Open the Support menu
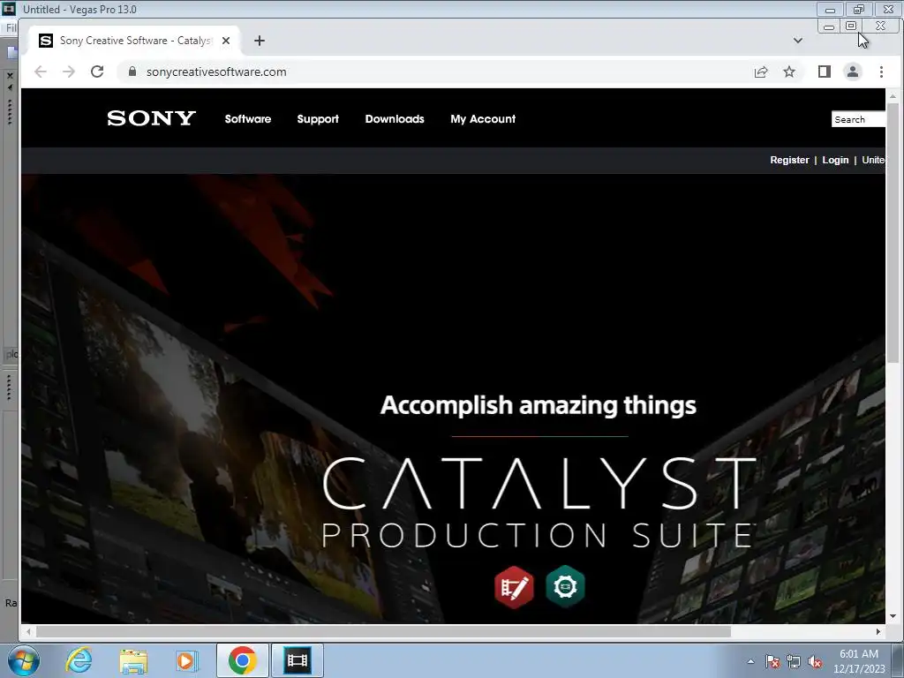This screenshot has height=678, width=904. (318, 119)
